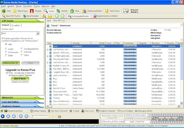Expand the nuggets linux cd1 result row

[x=47, y=72]
